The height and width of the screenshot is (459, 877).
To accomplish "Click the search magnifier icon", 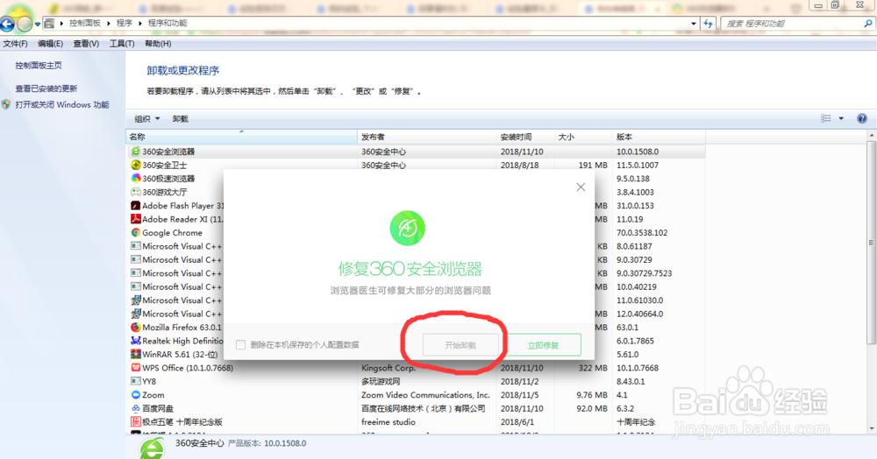I will pyautogui.click(x=868, y=24).
